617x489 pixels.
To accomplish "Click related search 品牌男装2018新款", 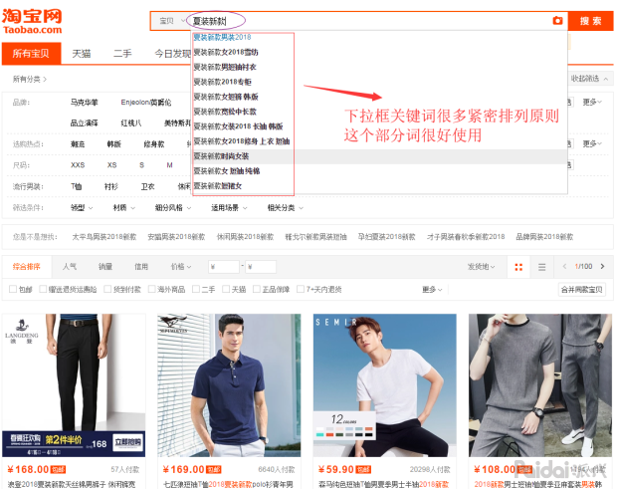I will tap(544, 237).
